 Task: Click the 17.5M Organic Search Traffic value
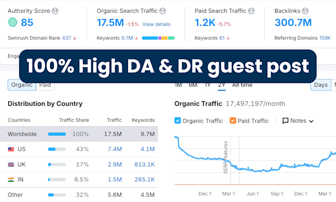coord(110,23)
